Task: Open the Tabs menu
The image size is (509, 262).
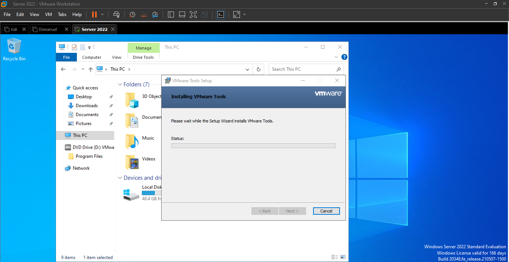Action: [x=62, y=15]
